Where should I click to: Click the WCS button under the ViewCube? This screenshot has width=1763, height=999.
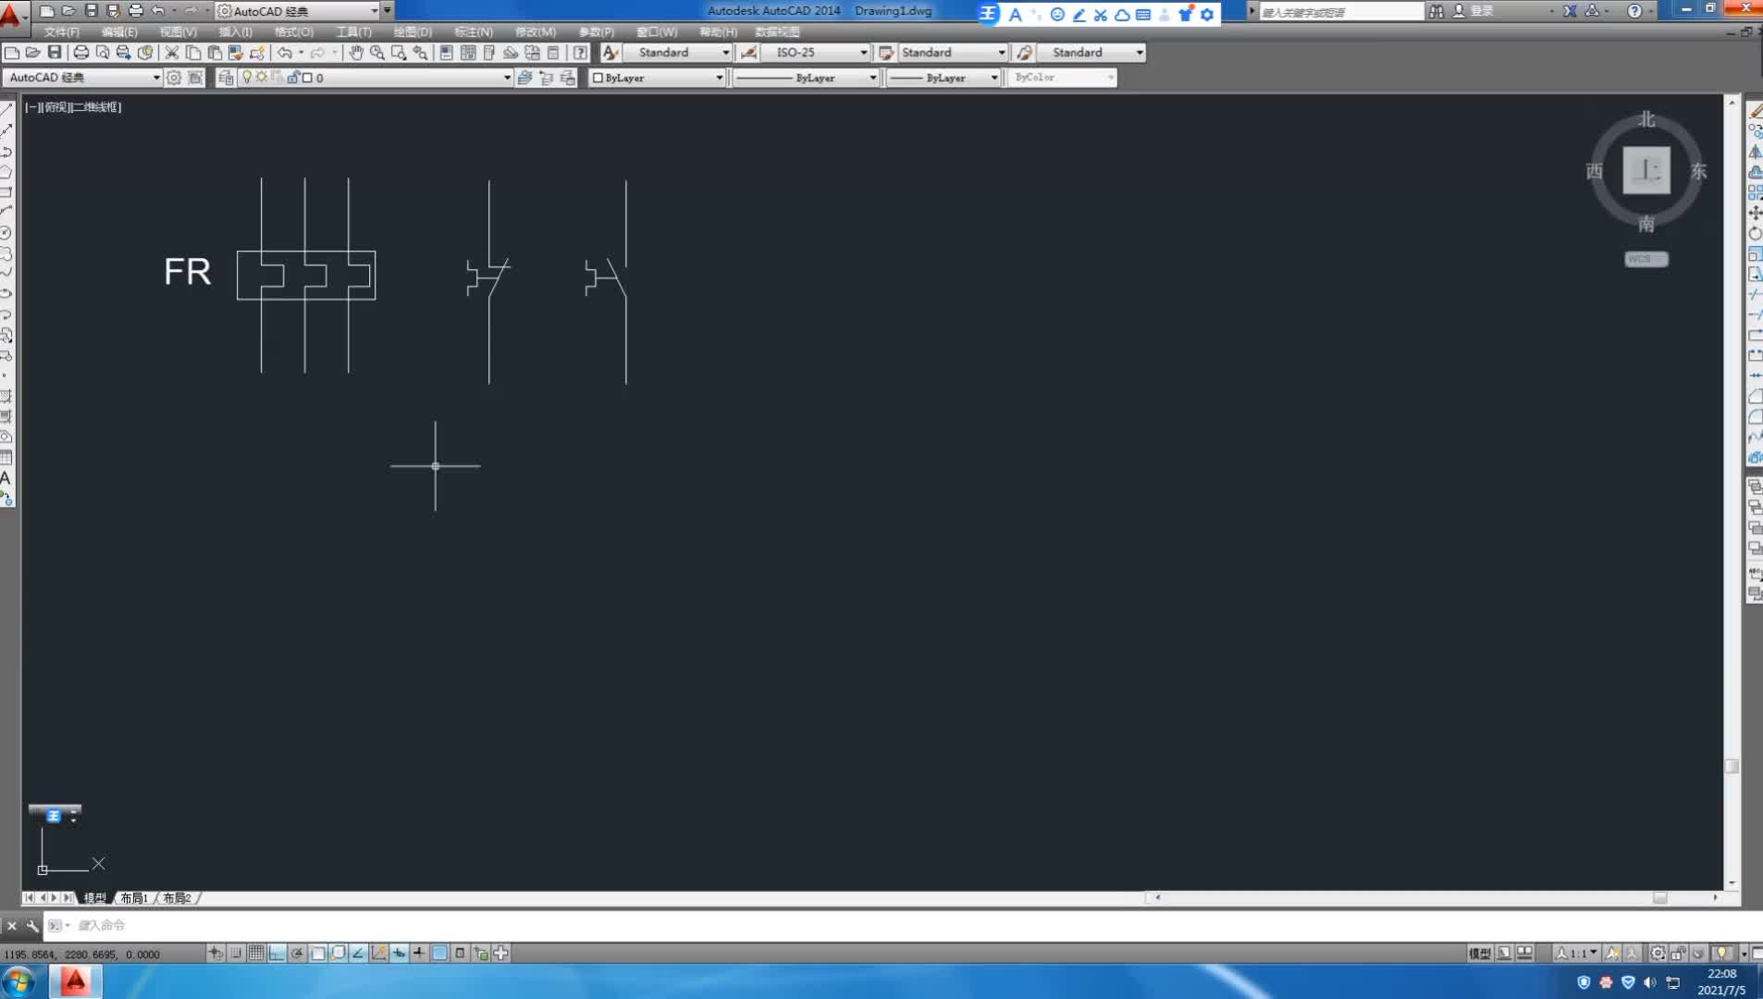[1646, 259]
